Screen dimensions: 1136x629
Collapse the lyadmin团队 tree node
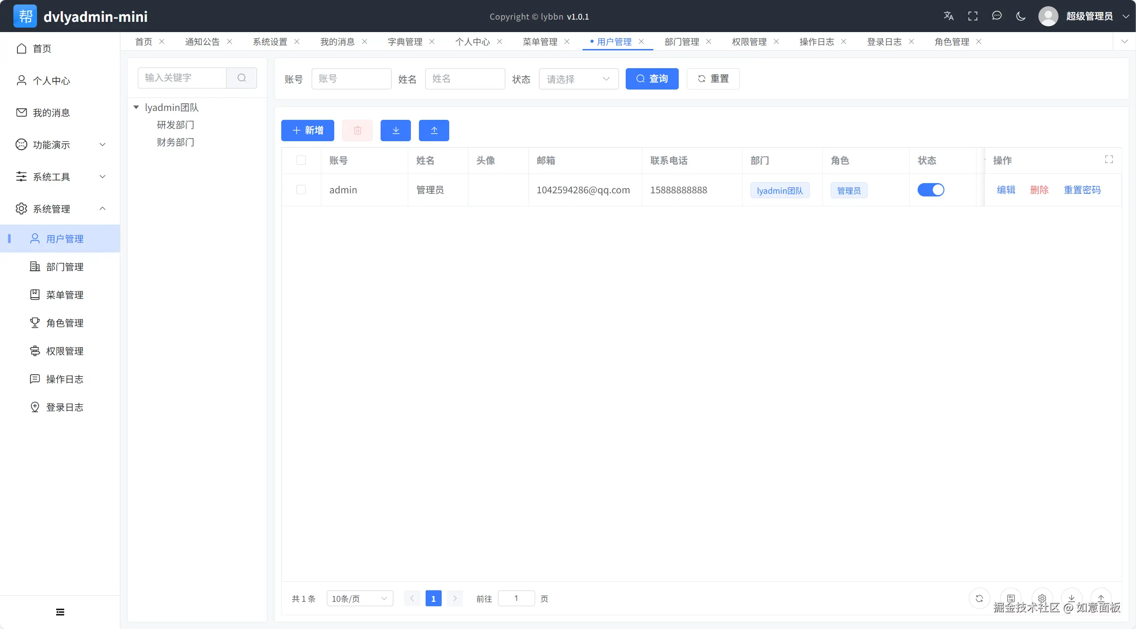click(136, 107)
